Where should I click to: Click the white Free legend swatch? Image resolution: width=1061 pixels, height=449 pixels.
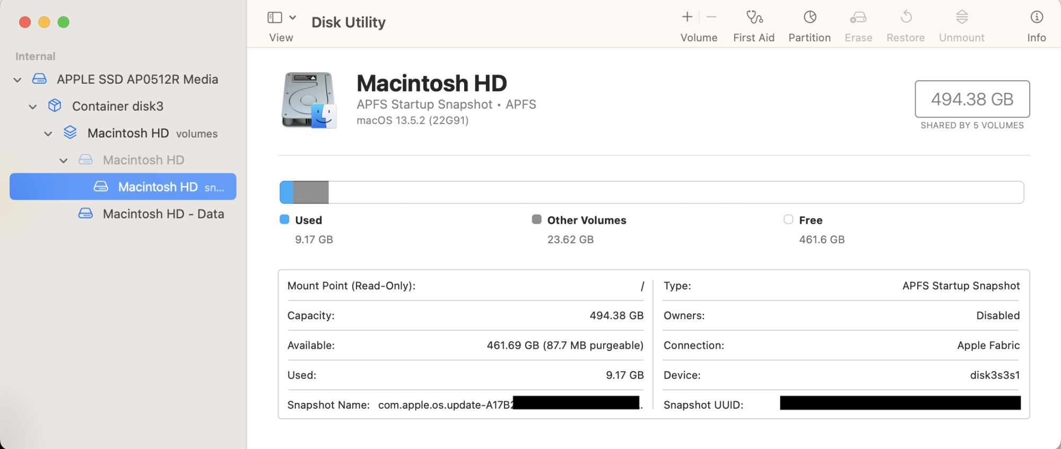point(788,219)
